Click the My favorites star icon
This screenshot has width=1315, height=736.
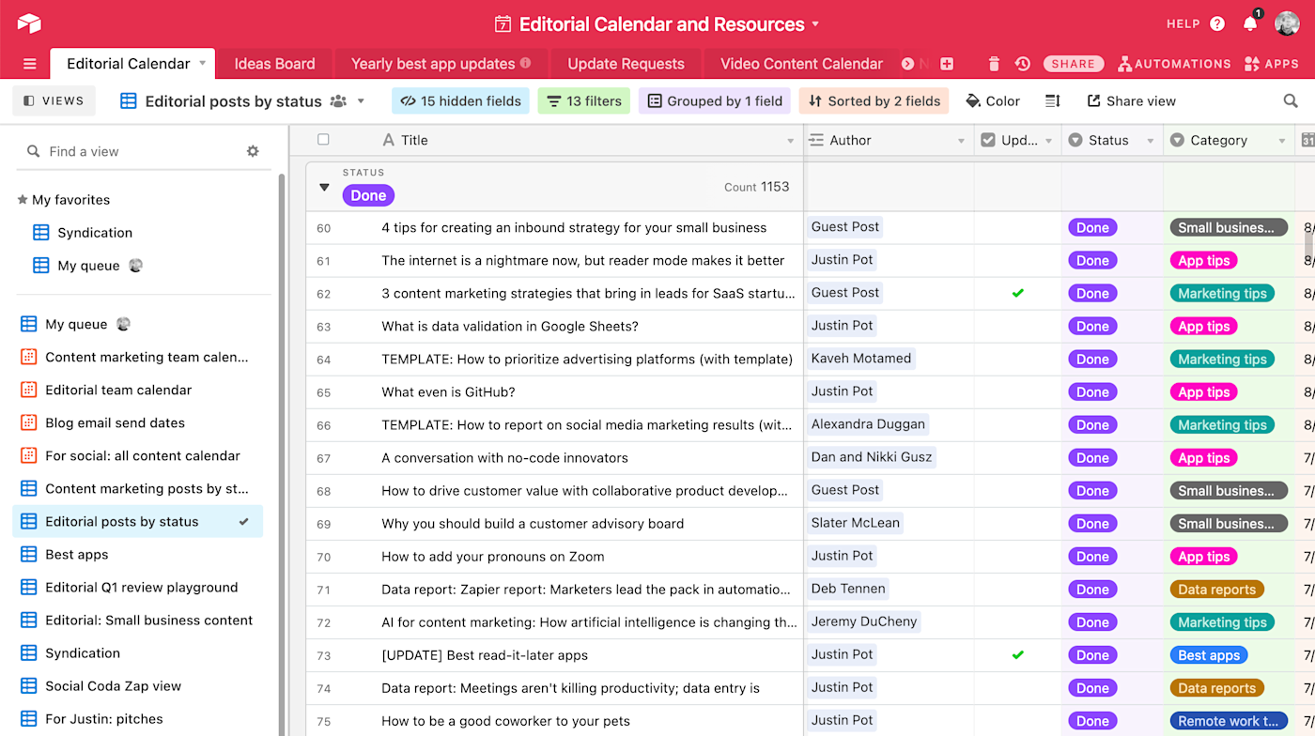tap(23, 200)
